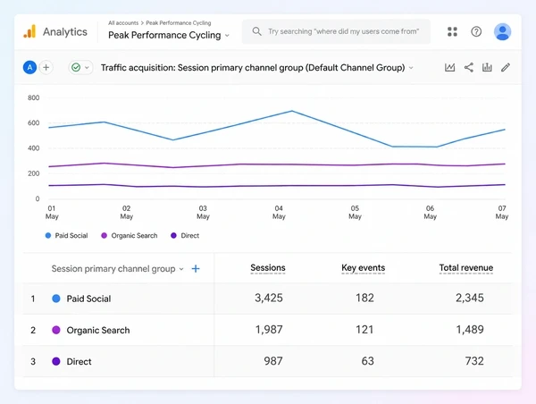Viewport: 536px width, 404px height.
Task: Add a comparison with the plus circle
Action: [x=46, y=67]
